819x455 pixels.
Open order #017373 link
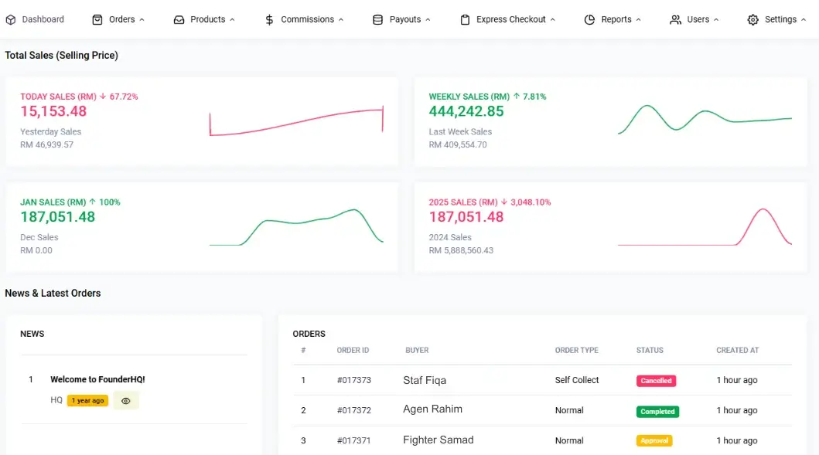click(x=354, y=380)
